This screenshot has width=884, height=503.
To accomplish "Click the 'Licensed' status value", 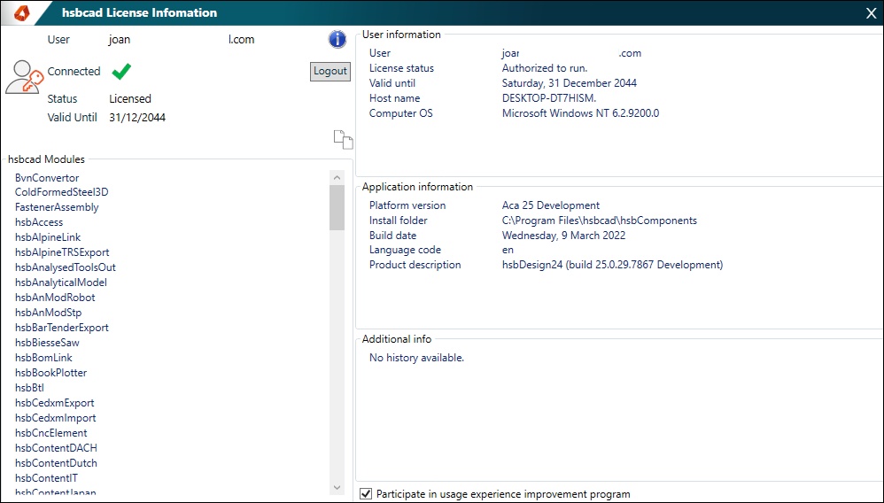I will pos(130,98).
